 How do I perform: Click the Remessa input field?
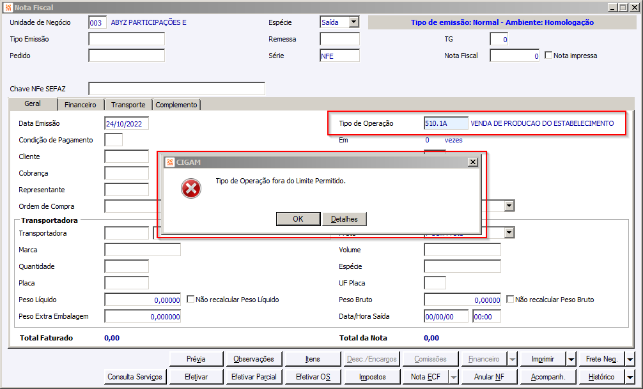[339, 39]
